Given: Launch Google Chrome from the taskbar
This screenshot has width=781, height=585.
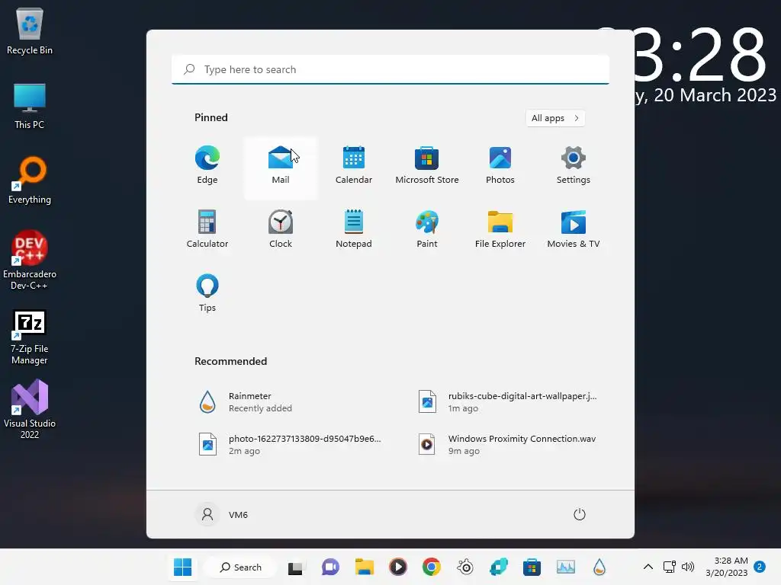Looking at the screenshot, I should 432,567.
